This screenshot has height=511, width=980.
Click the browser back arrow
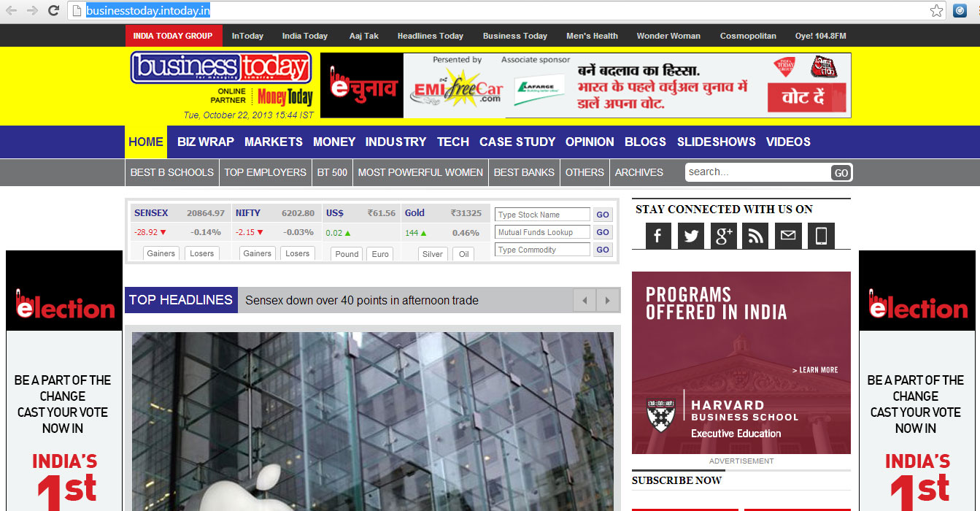[x=11, y=10]
